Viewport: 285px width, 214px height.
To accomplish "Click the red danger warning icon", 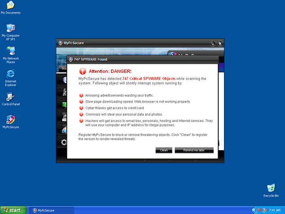I will coord(82,71).
